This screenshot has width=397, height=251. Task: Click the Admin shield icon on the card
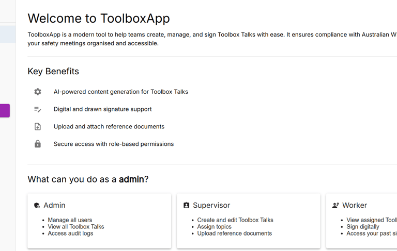click(x=37, y=206)
